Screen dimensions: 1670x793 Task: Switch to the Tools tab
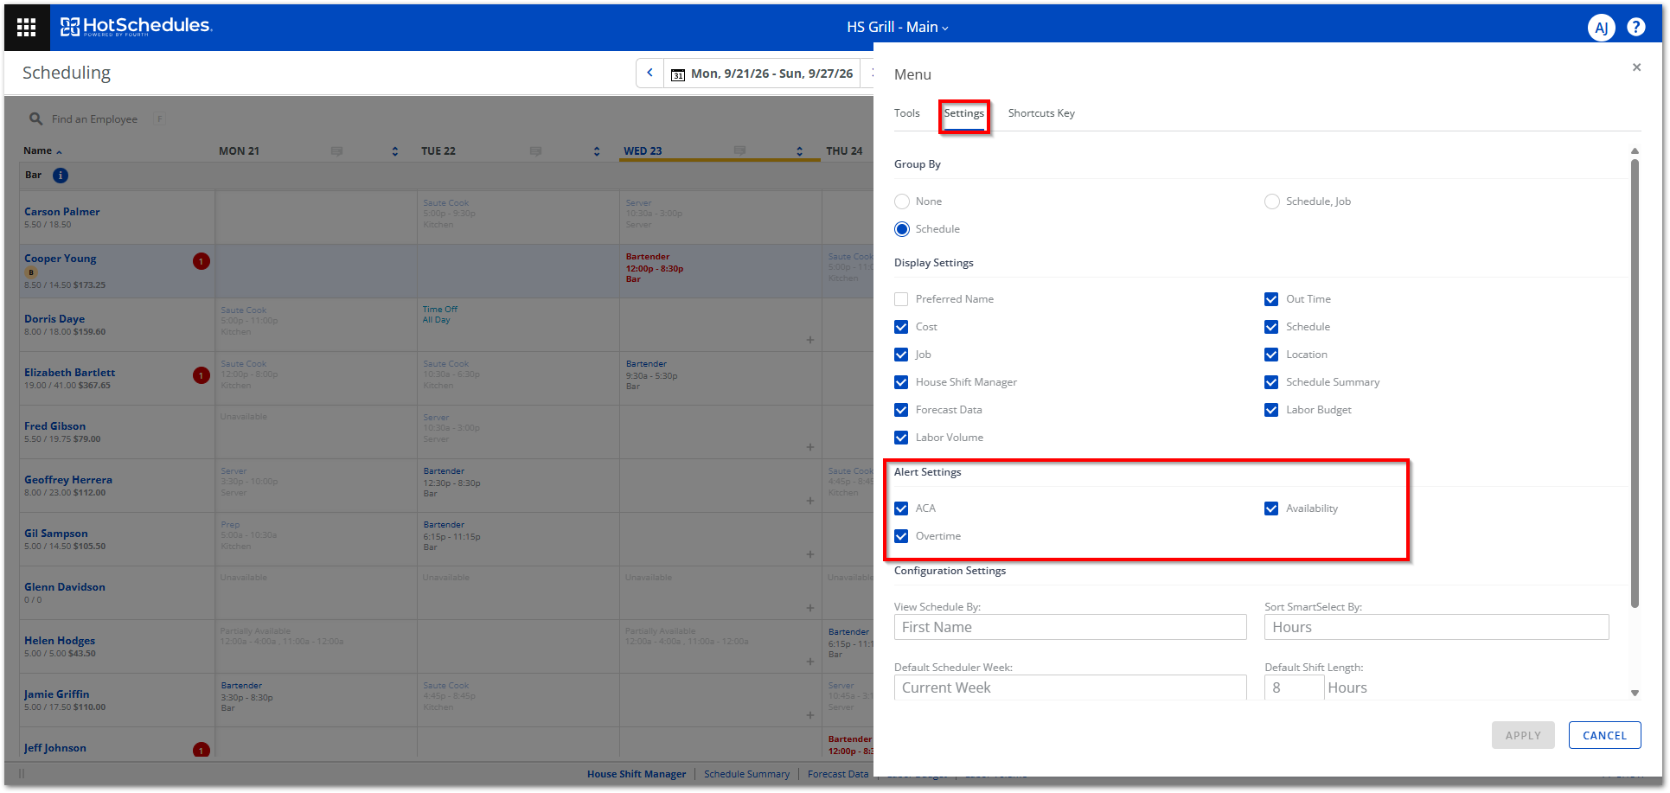click(906, 113)
